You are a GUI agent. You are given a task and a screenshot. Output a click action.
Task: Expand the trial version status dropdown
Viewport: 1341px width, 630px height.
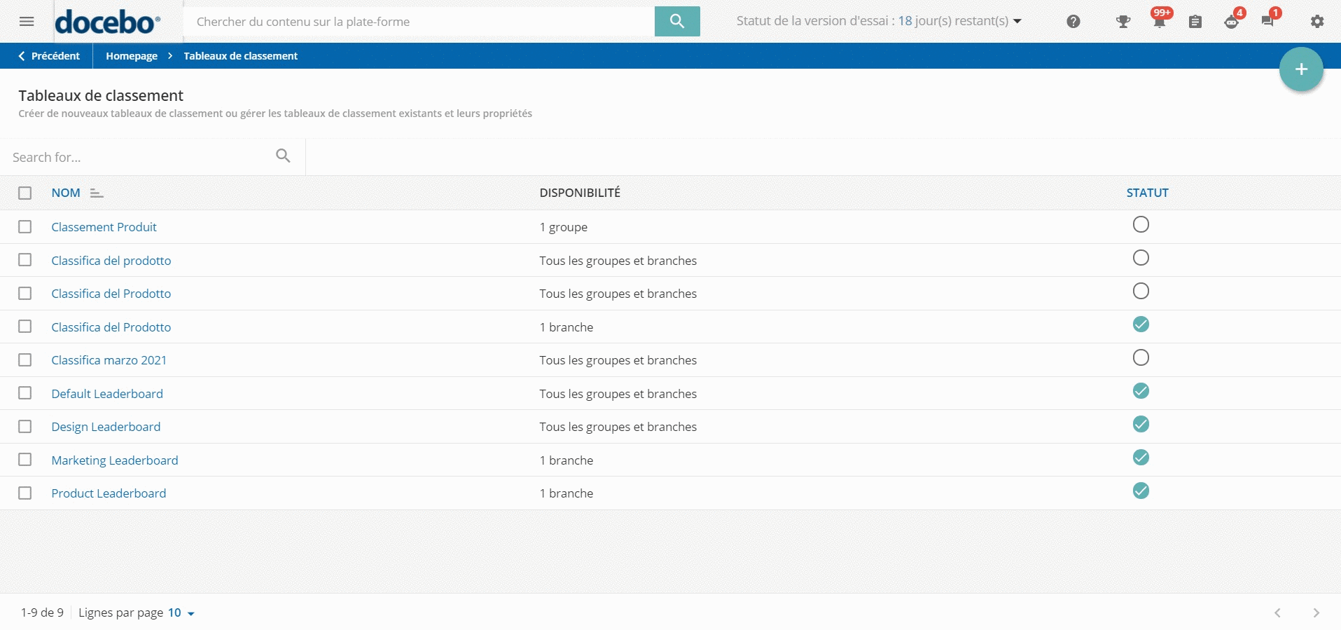(1017, 21)
